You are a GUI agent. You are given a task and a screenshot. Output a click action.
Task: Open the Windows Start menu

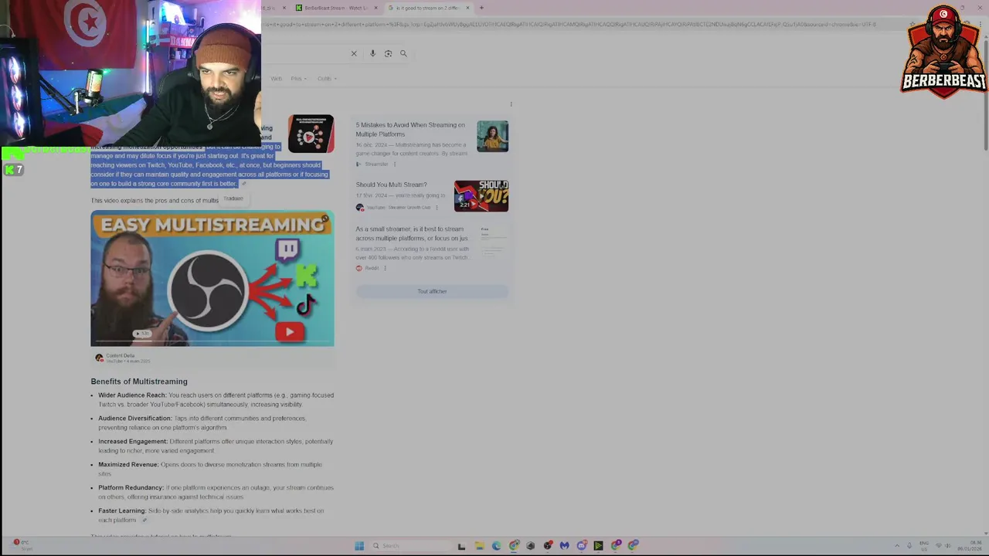(x=359, y=546)
